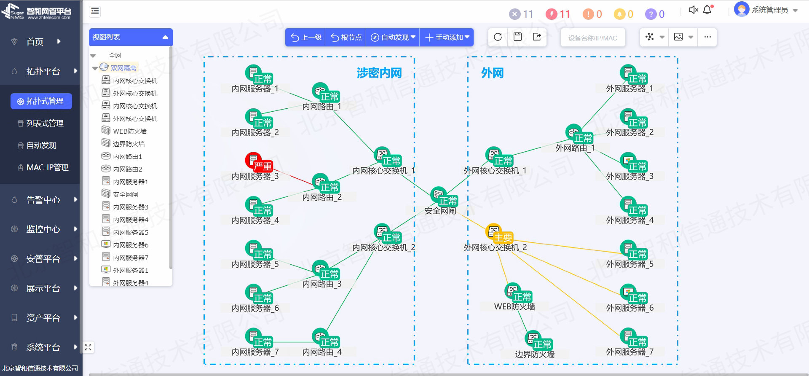Click the purple question alarm counter

tap(655, 14)
